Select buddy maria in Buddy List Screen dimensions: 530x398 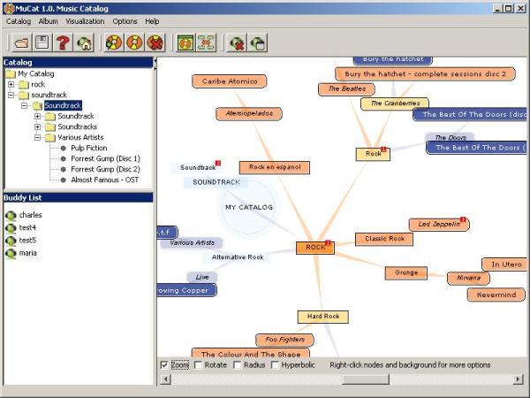point(28,253)
